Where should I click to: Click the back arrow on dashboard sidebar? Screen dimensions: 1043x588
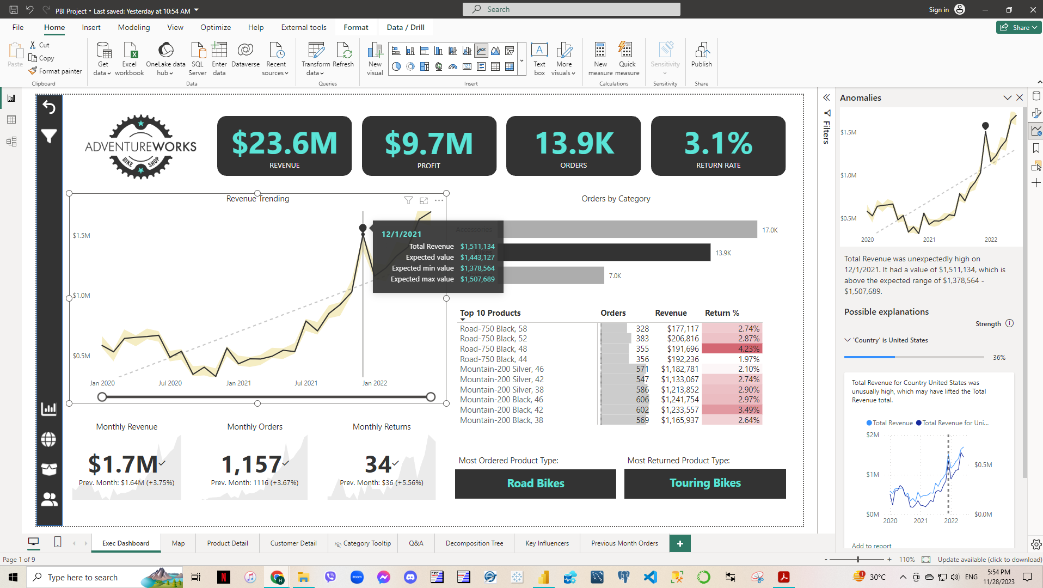click(49, 107)
